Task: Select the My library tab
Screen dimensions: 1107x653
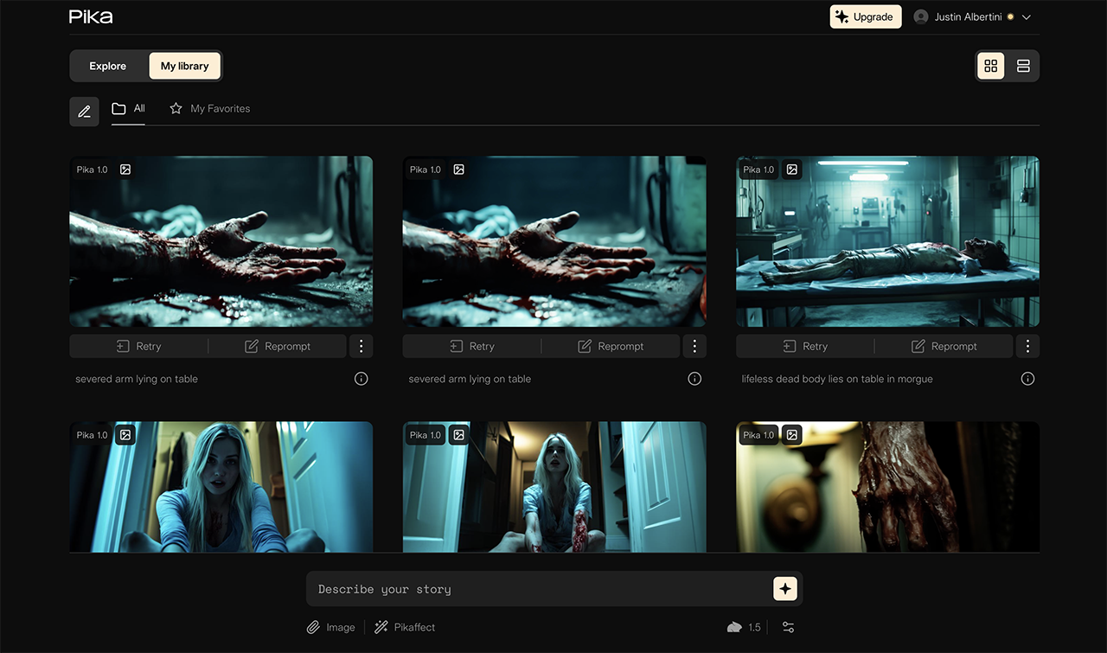Action: [185, 66]
